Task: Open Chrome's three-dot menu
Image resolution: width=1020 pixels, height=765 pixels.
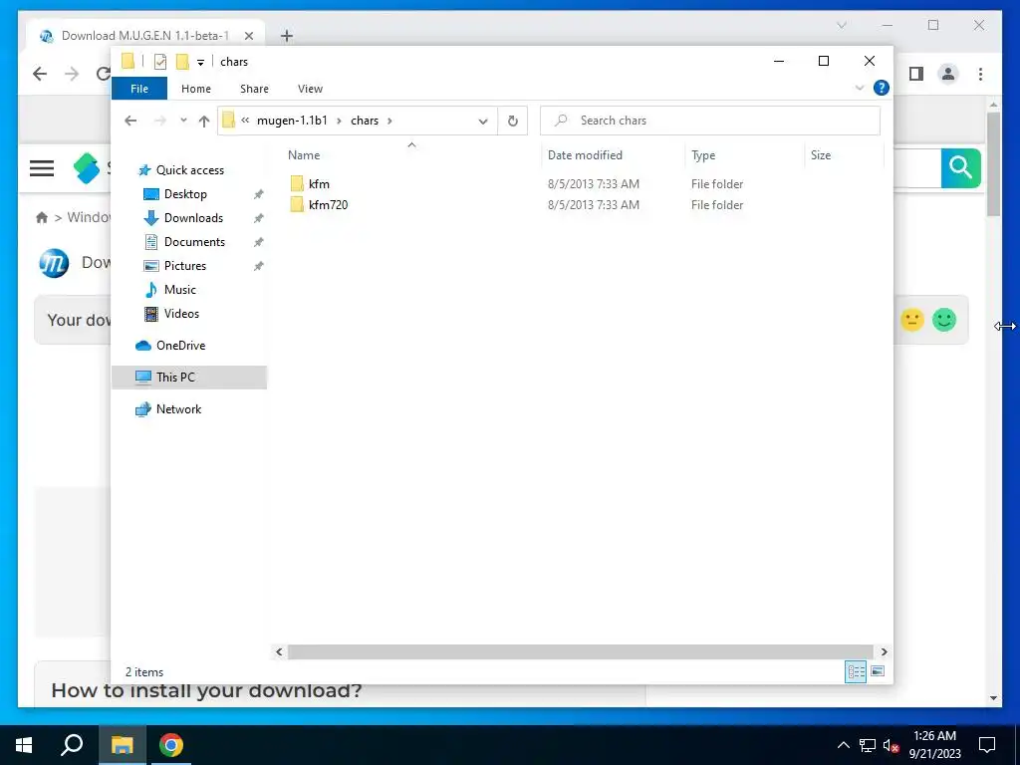Action: coord(980,74)
